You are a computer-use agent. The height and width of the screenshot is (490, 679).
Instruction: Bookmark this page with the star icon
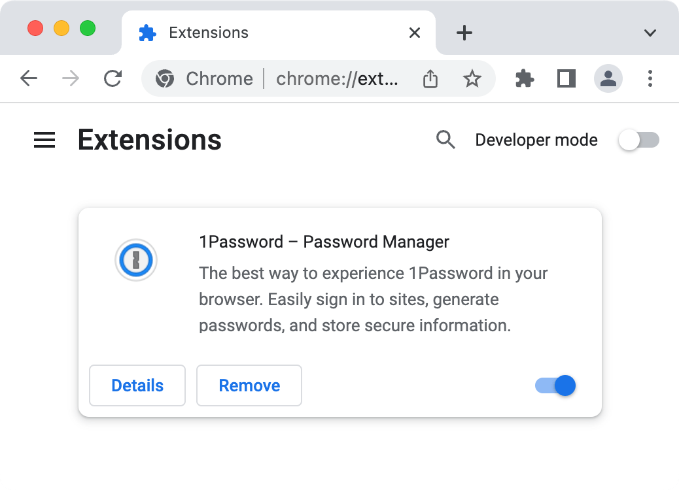click(x=472, y=78)
